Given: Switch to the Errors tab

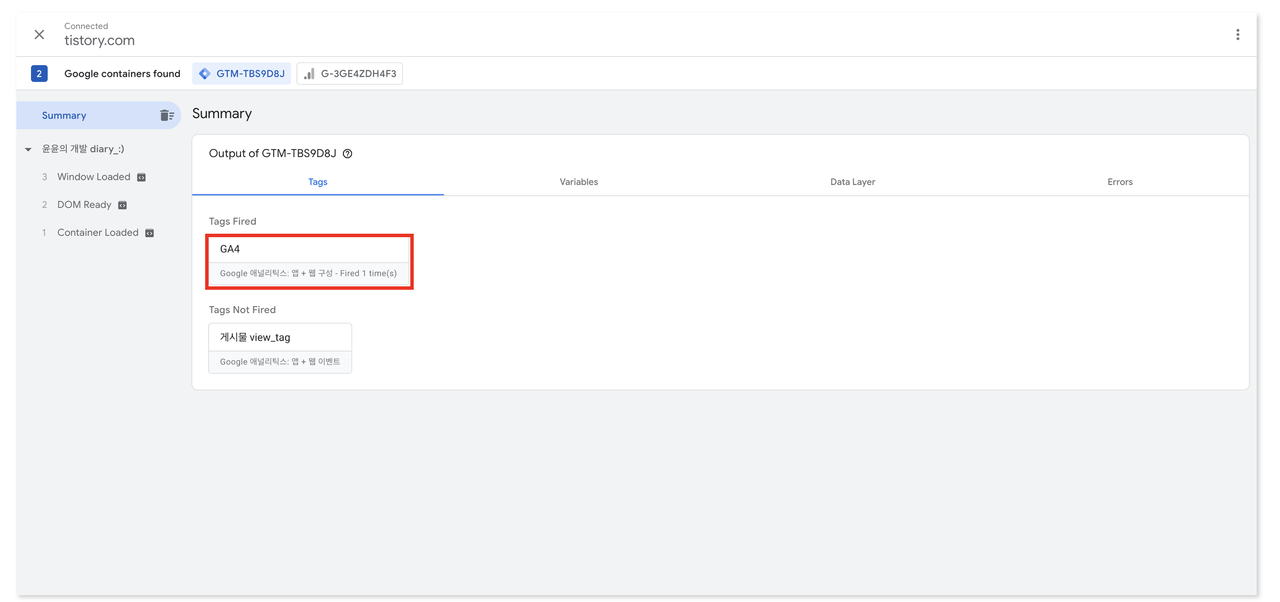Looking at the screenshot, I should click(1120, 182).
